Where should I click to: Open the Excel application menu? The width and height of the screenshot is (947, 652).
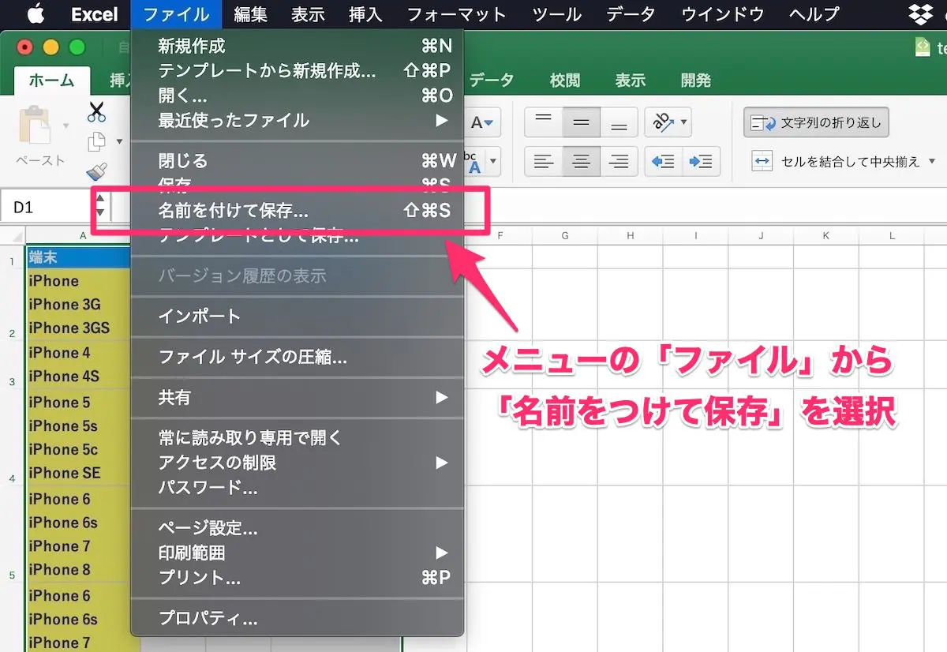tap(95, 14)
